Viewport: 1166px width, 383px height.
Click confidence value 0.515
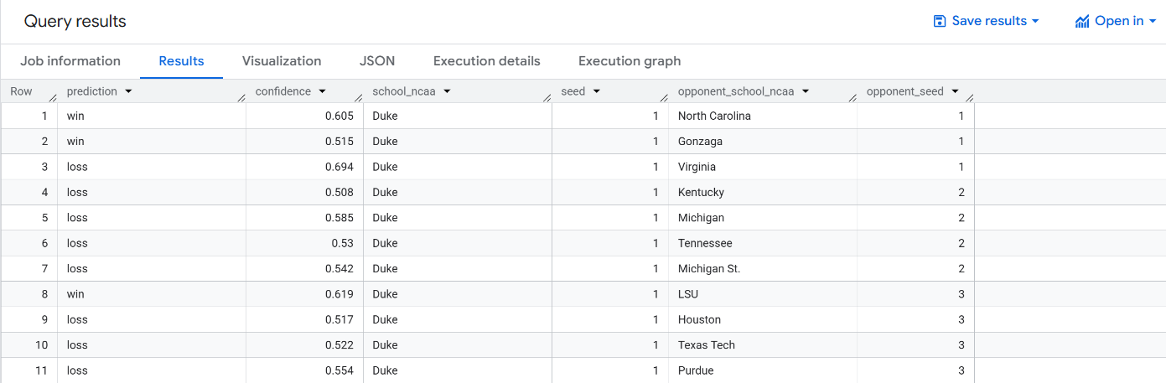[339, 142]
